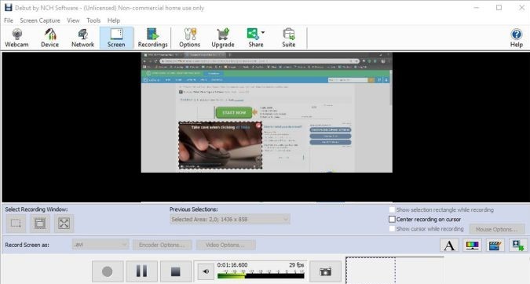Screen dimensions: 530x284
Task: Enable Center recording on cursor
Action: (392, 219)
